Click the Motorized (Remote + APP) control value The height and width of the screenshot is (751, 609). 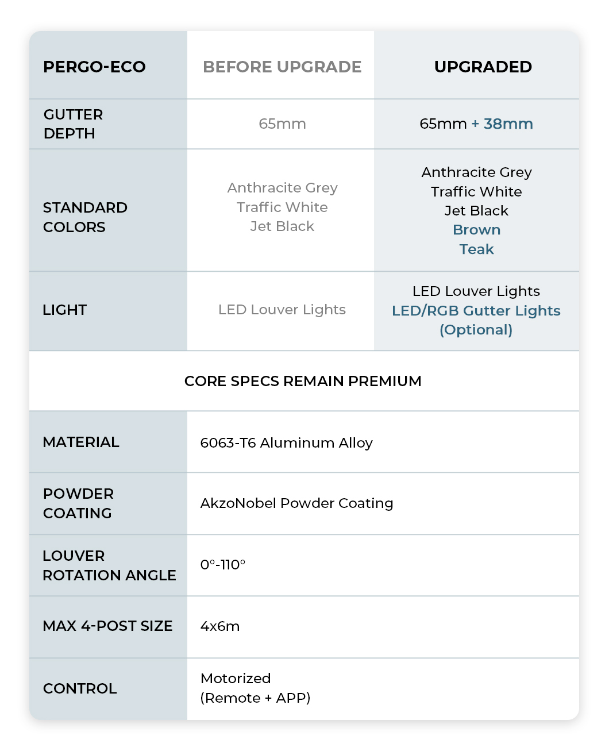(x=255, y=688)
